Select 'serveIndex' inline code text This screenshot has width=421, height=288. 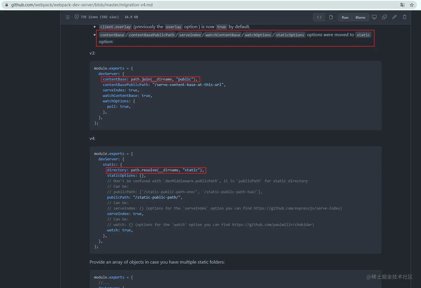(x=190, y=35)
